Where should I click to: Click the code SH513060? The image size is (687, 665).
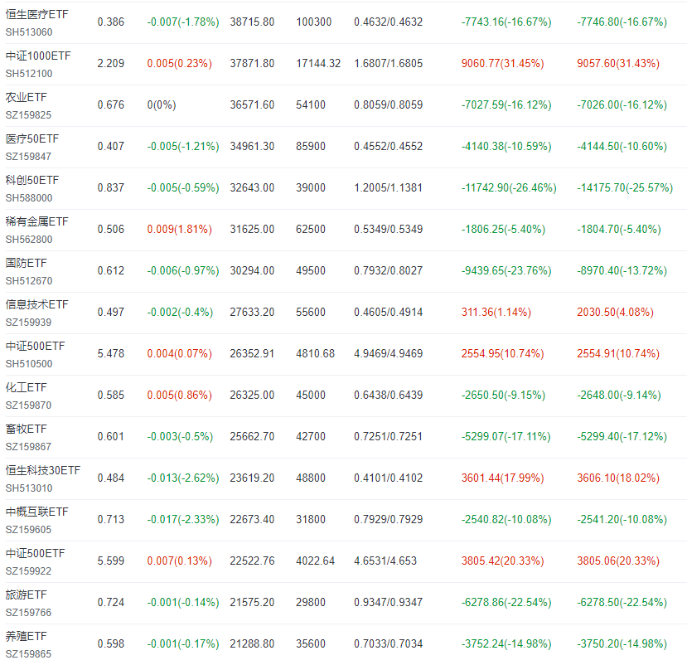click(x=29, y=32)
